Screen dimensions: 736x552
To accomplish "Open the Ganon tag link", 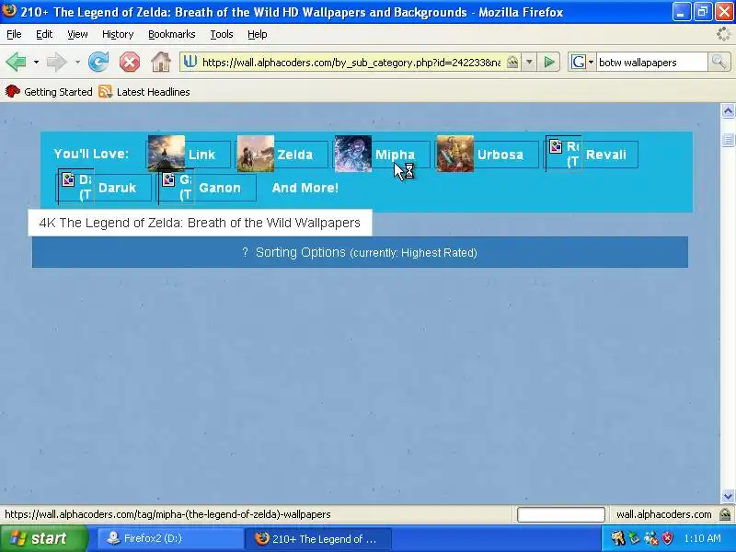I will click(x=220, y=188).
